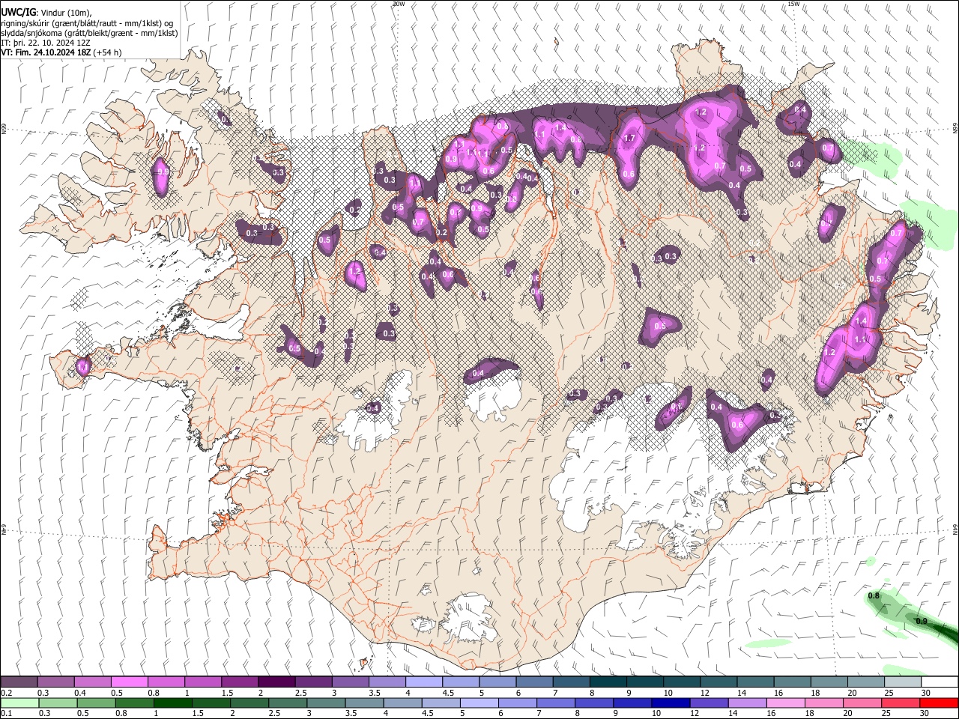Click the '30' label in the lower legend row

(926, 714)
